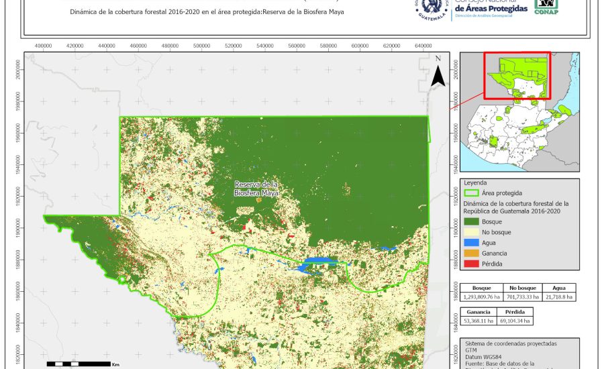Click the Áreas Protegidas logo text

coord(493,8)
